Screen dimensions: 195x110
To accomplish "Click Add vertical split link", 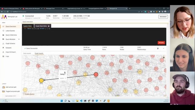I will (x=11, y=87).
